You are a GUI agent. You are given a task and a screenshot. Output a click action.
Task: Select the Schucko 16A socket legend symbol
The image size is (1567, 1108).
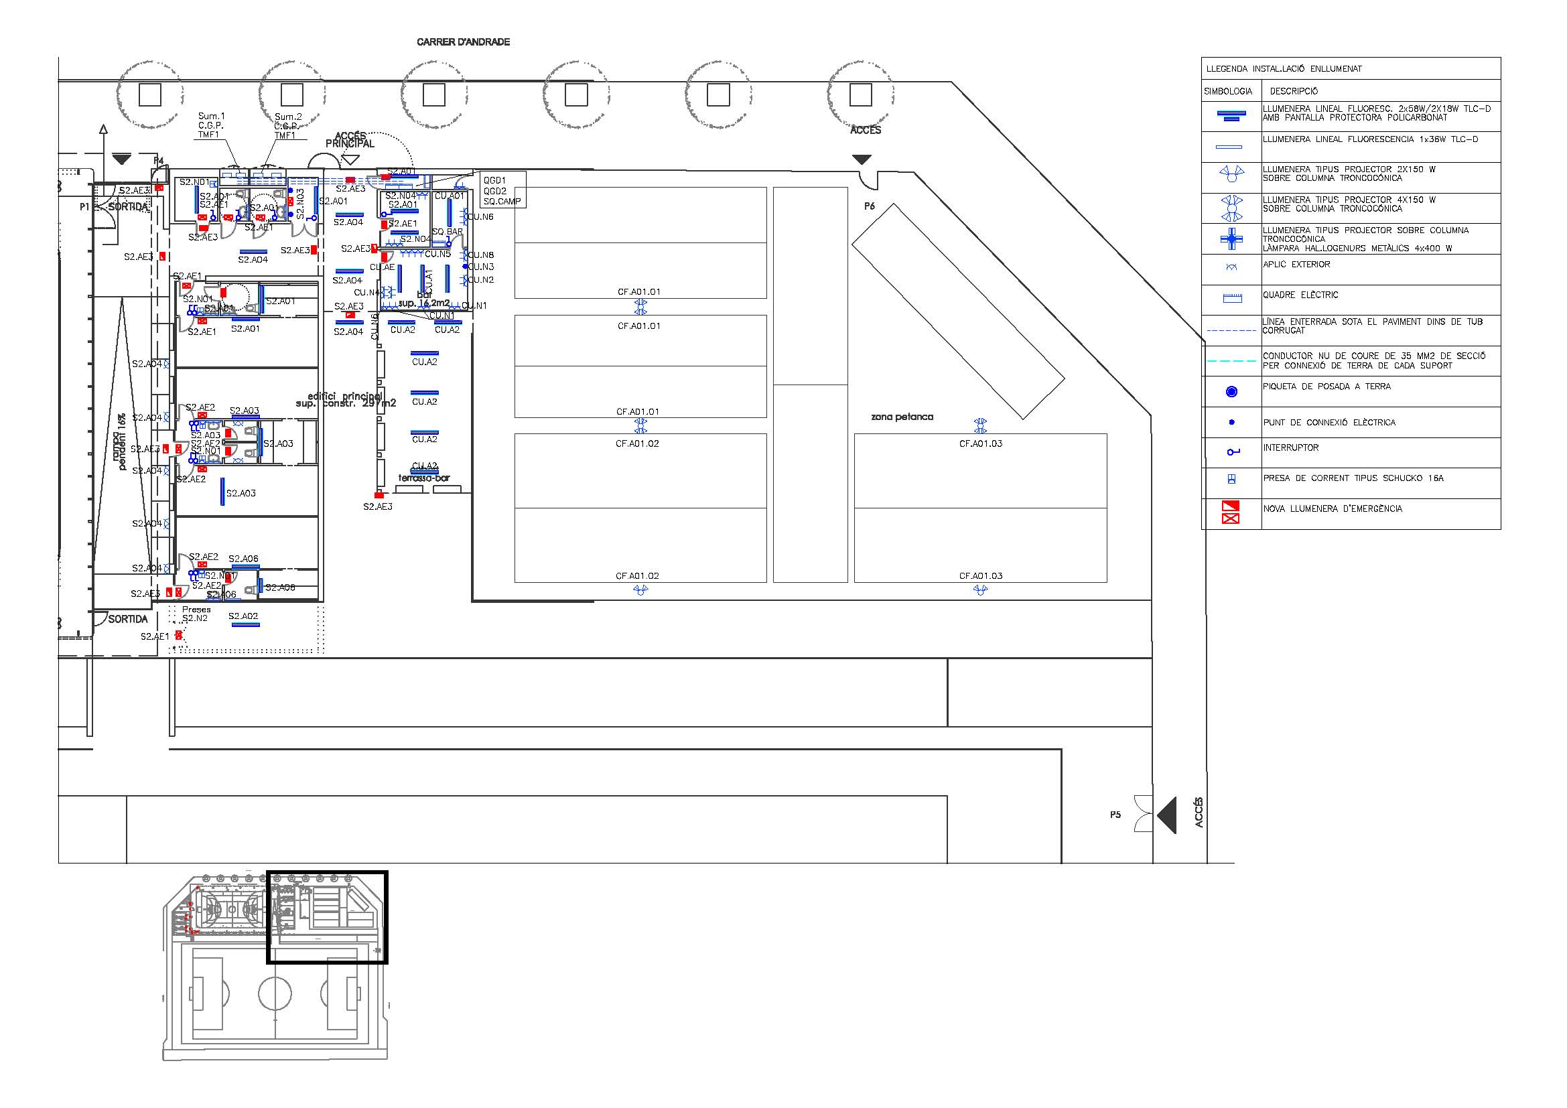point(1232,480)
